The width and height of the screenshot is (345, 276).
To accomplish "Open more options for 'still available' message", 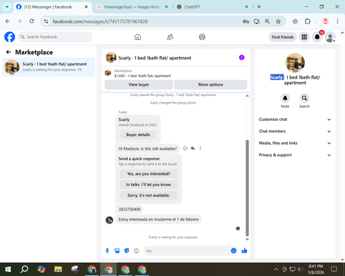I will pyautogui.click(x=200, y=148).
